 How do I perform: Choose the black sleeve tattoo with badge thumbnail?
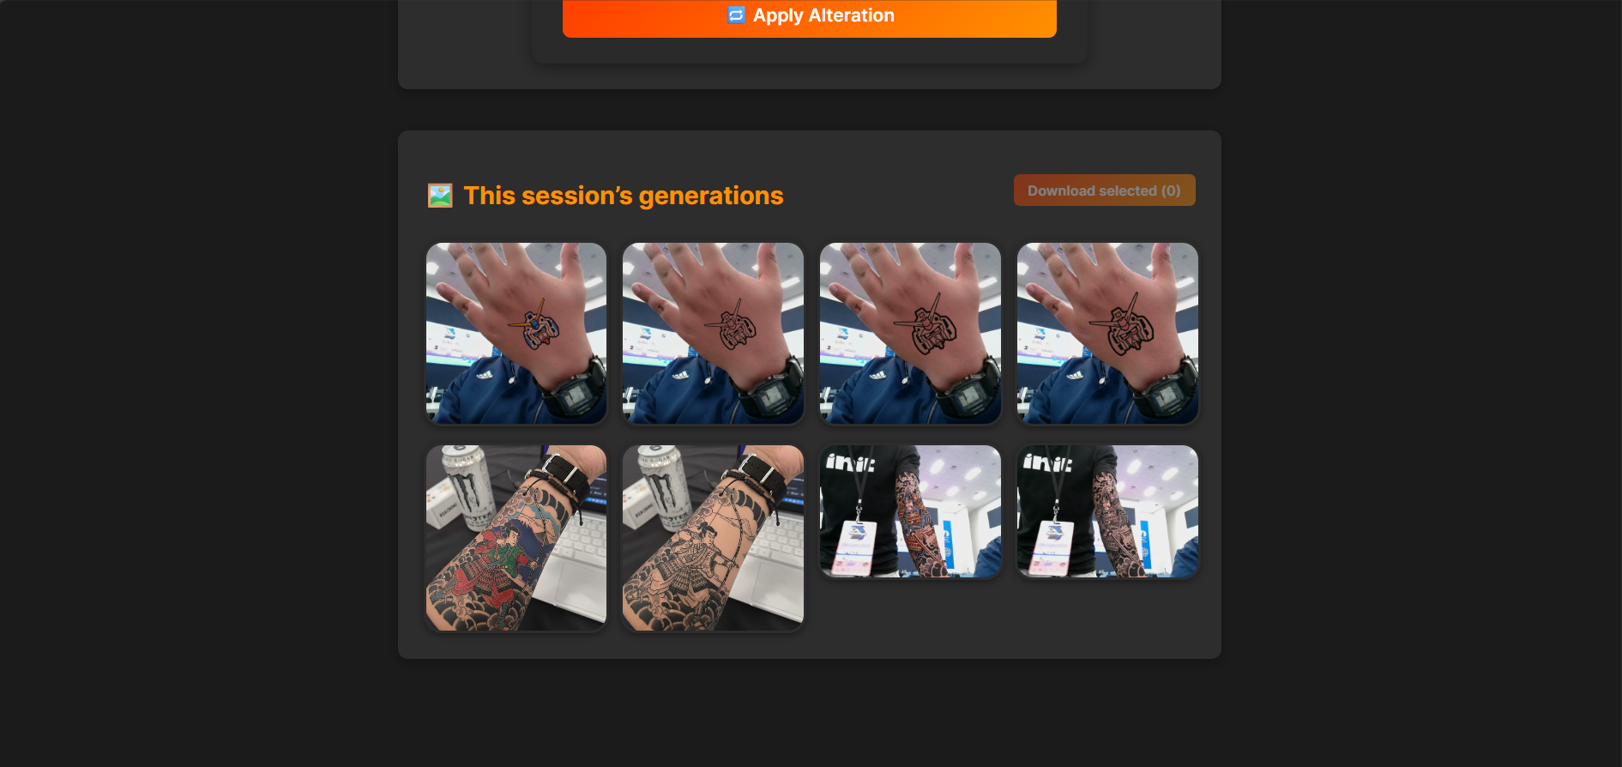pyautogui.click(x=1107, y=511)
